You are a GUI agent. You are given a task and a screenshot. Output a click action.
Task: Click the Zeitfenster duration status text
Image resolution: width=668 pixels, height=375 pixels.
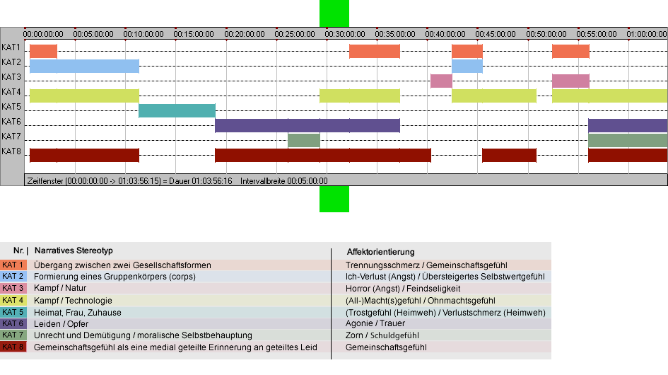click(x=129, y=181)
